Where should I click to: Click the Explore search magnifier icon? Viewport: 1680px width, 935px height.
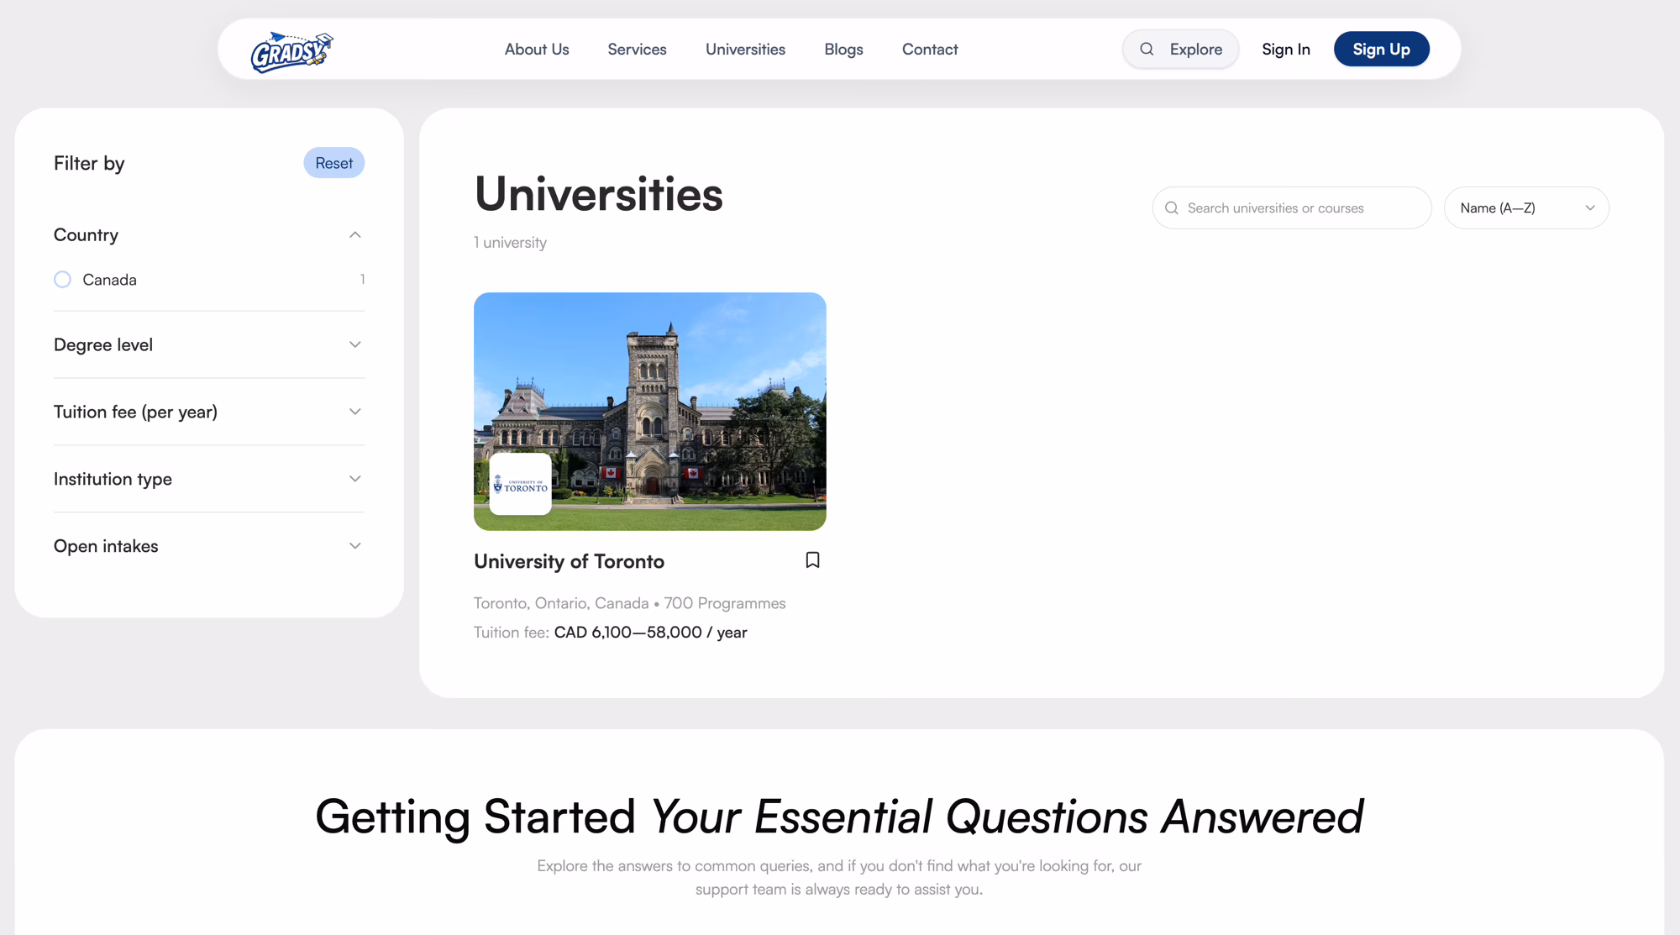(1147, 50)
